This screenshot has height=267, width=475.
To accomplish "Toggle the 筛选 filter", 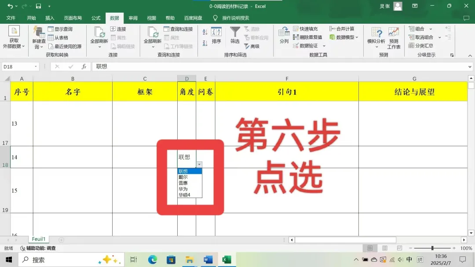I will (x=235, y=36).
